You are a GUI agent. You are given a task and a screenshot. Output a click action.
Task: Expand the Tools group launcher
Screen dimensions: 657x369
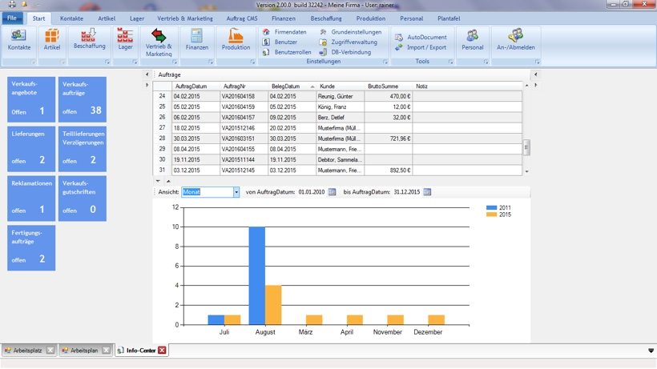[x=451, y=62]
